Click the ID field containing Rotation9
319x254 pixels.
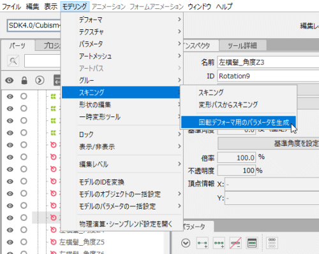(x=268, y=76)
